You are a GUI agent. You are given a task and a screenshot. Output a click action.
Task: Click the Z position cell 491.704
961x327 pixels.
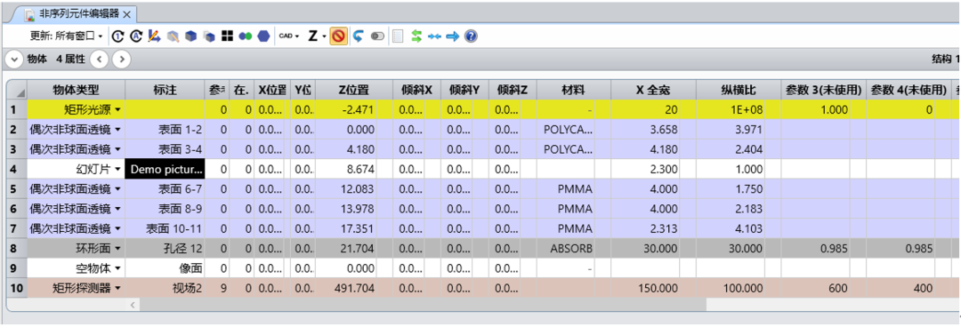click(x=353, y=288)
